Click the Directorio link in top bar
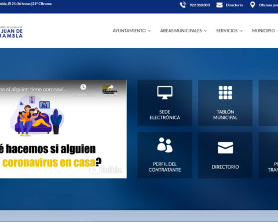Screen dimensions: 278x222 coord(234,5)
